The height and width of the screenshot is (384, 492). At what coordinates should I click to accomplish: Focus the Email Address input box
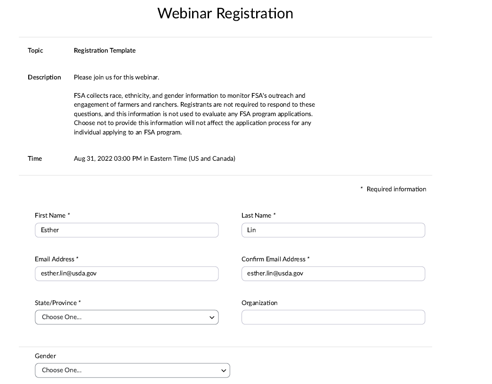pos(126,274)
